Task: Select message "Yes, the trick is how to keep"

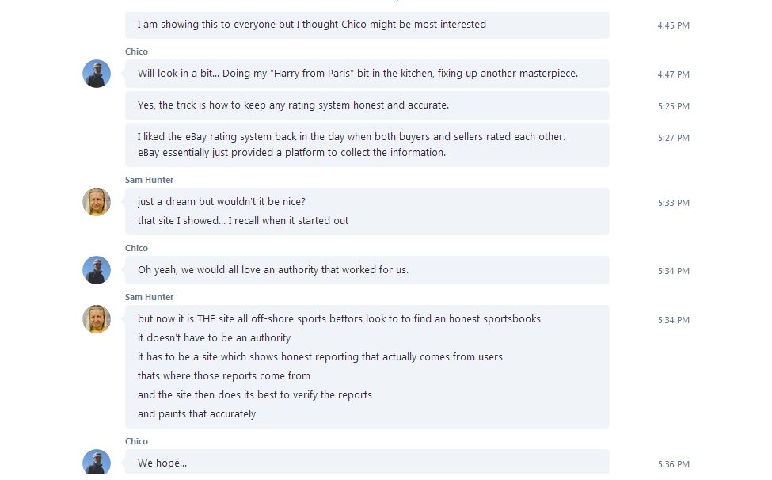Action: tap(293, 105)
